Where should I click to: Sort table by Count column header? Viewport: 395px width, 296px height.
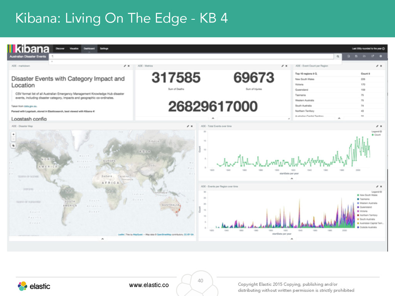click(x=365, y=74)
